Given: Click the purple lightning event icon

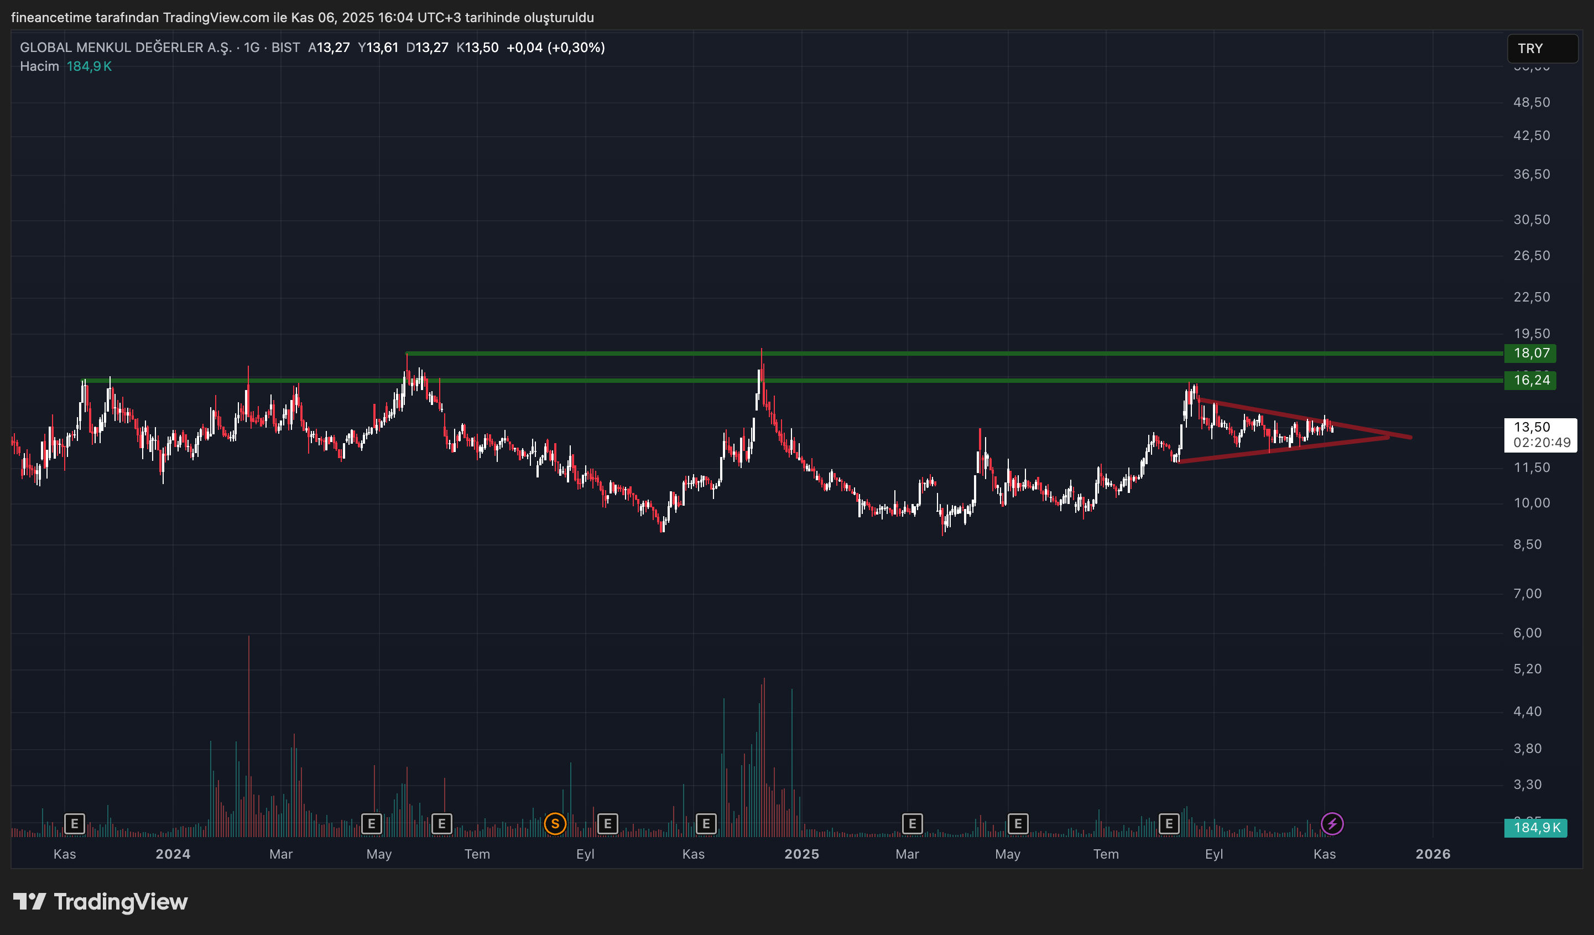Looking at the screenshot, I should point(1332,824).
